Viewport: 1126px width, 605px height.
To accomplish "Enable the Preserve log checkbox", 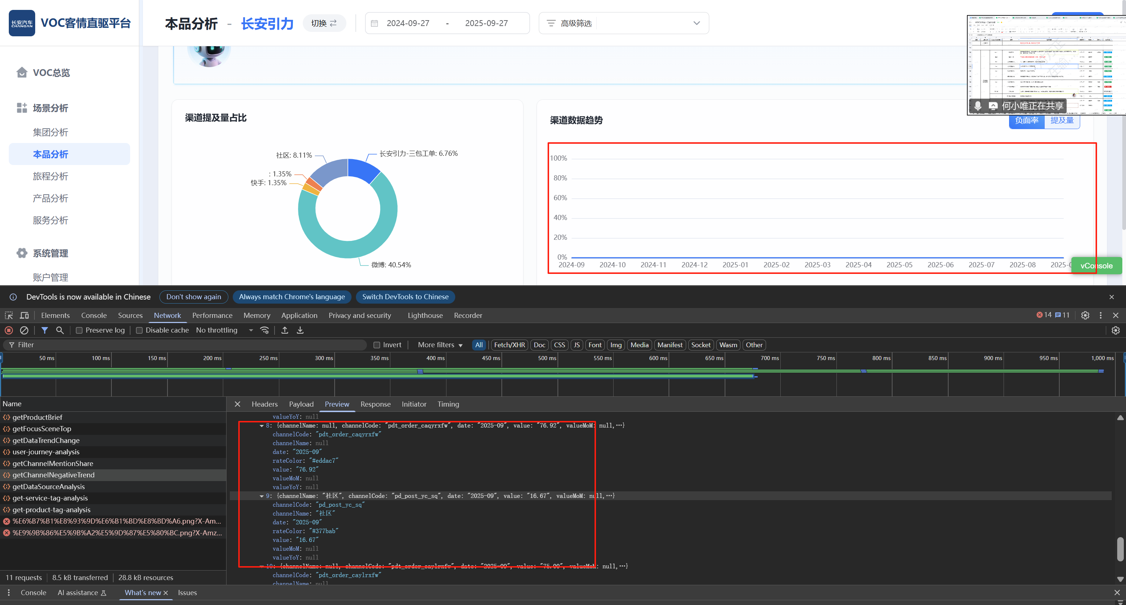I will (x=79, y=330).
